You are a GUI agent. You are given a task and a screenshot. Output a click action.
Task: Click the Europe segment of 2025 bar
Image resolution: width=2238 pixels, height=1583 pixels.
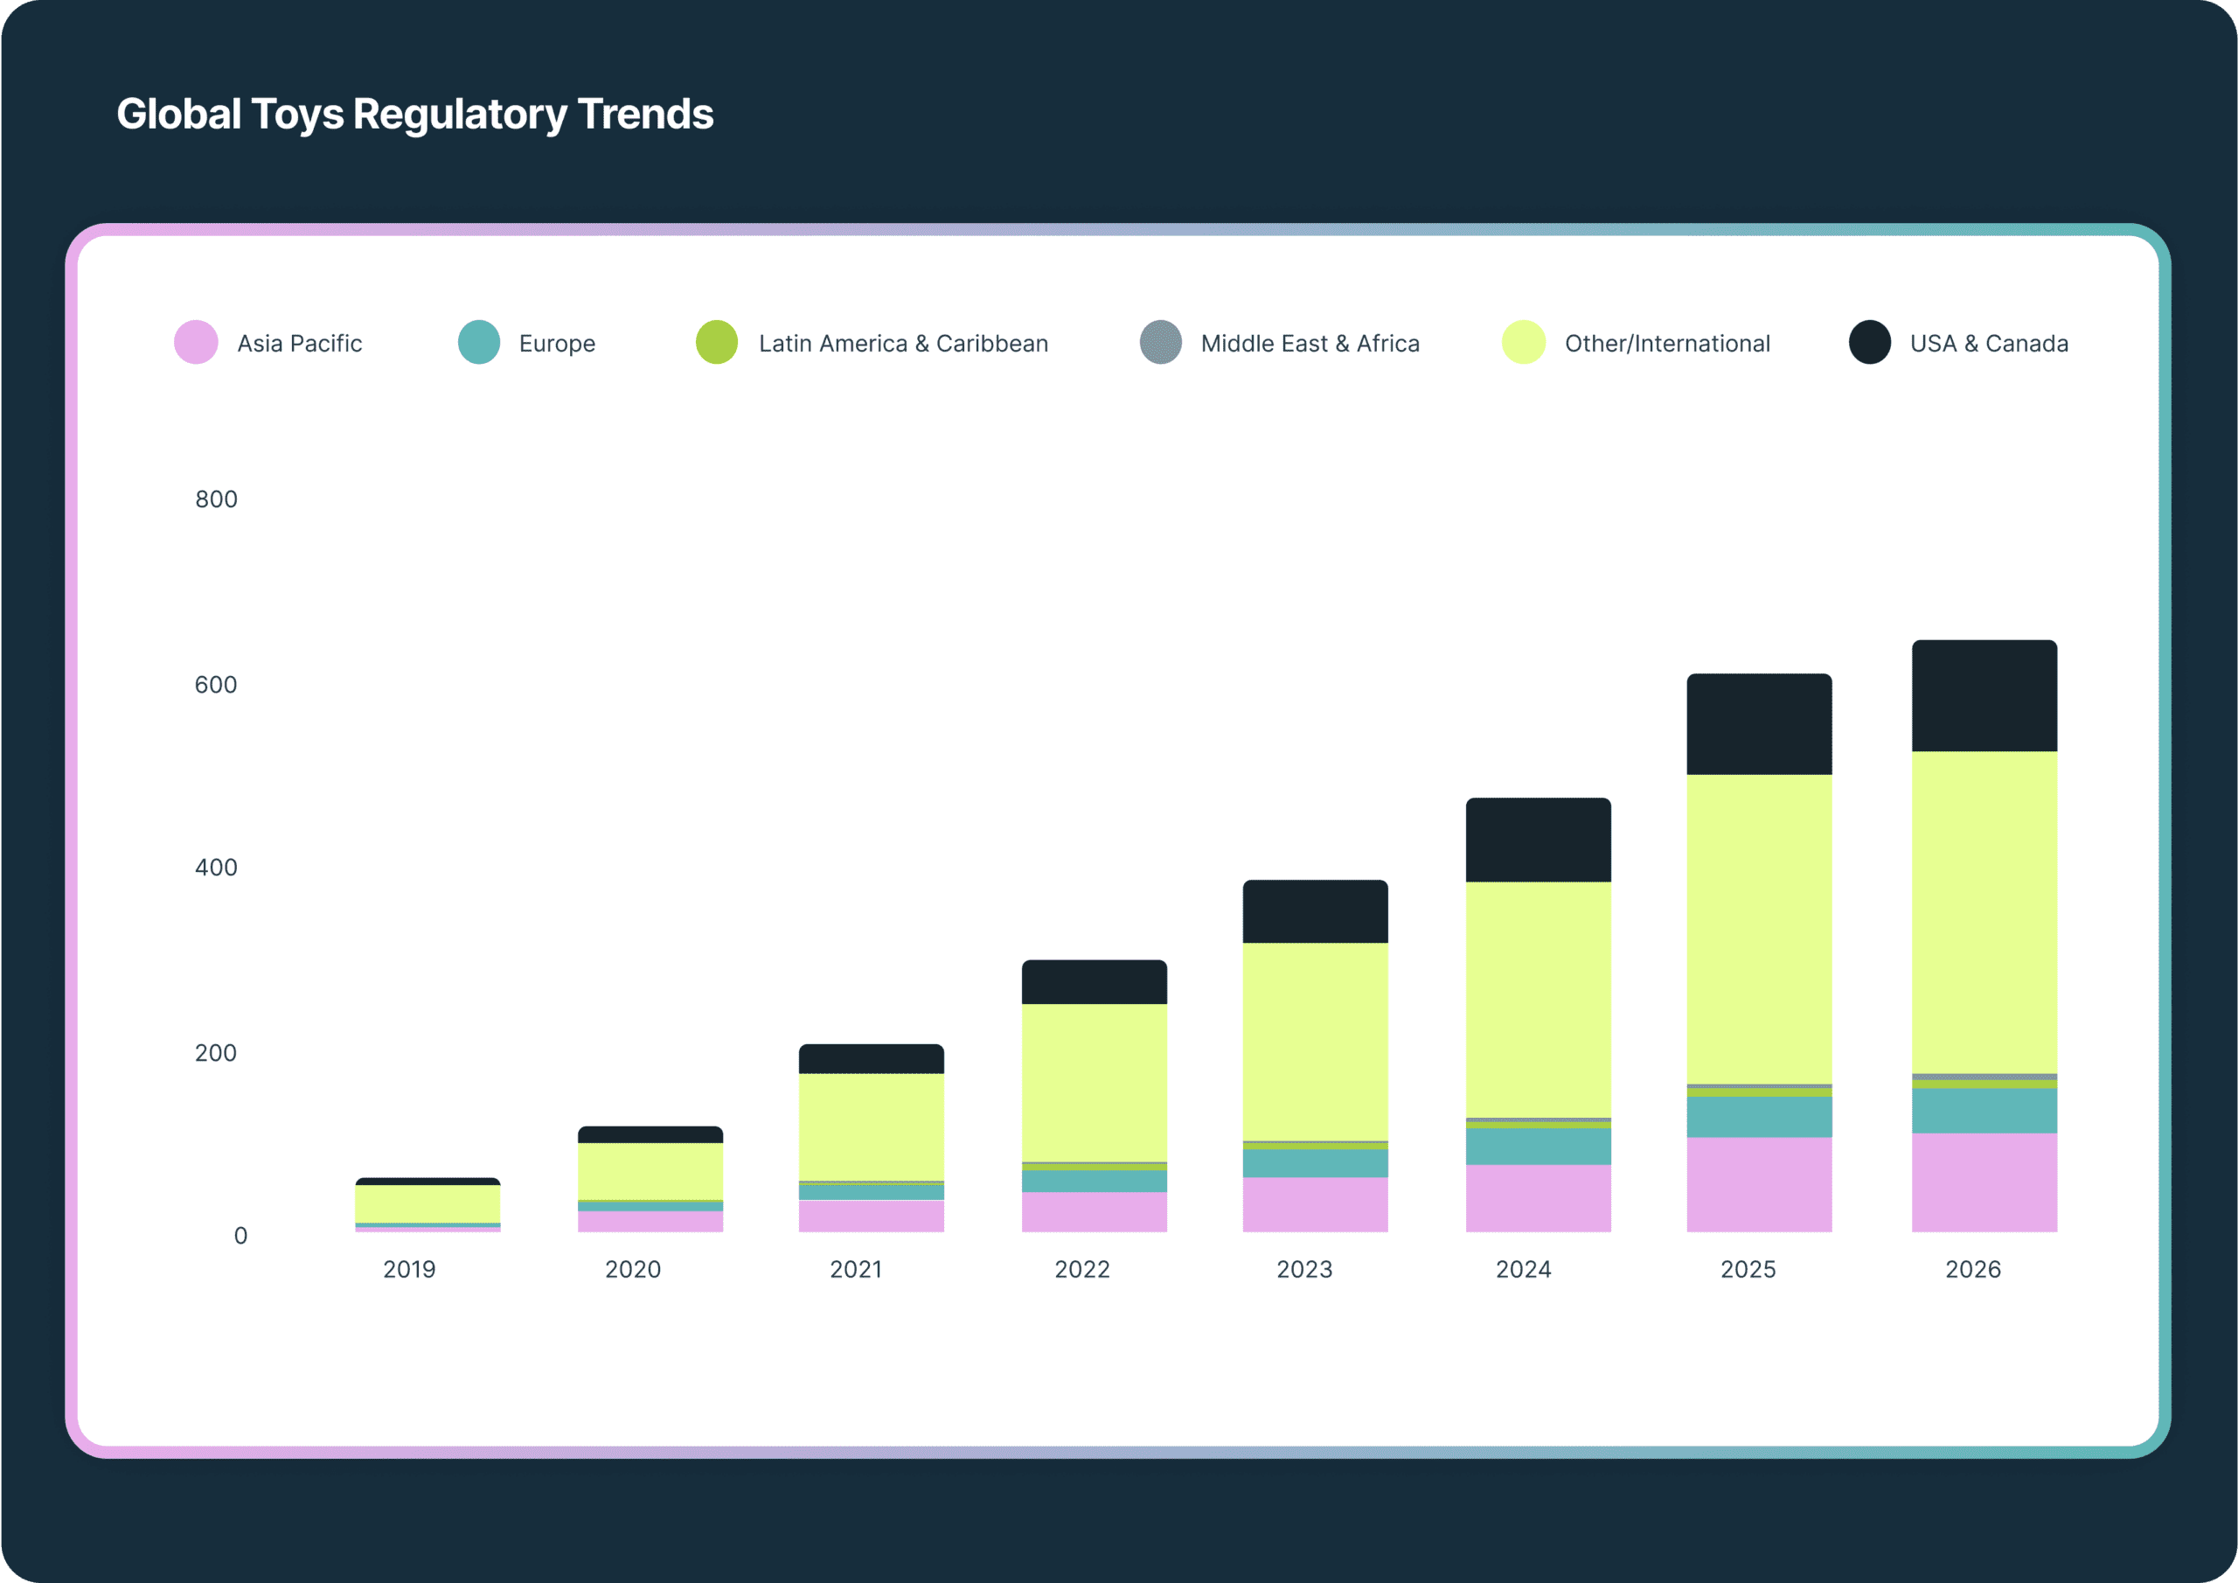pos(1760,1117)
